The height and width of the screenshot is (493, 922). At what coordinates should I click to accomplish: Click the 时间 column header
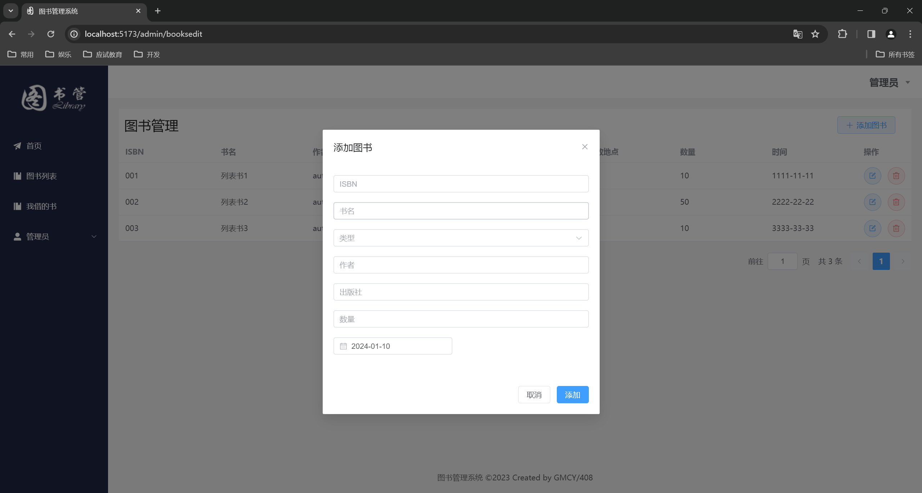click(x=779, y=152)
